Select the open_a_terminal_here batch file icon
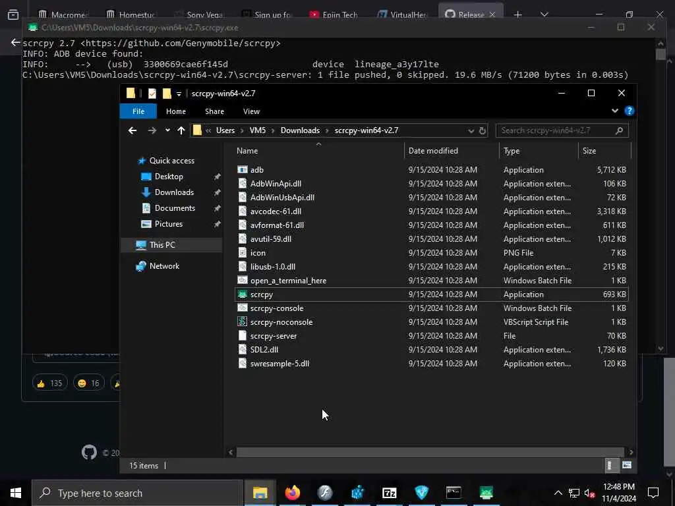This screenshot has height=506, width=675. (243, 280)
